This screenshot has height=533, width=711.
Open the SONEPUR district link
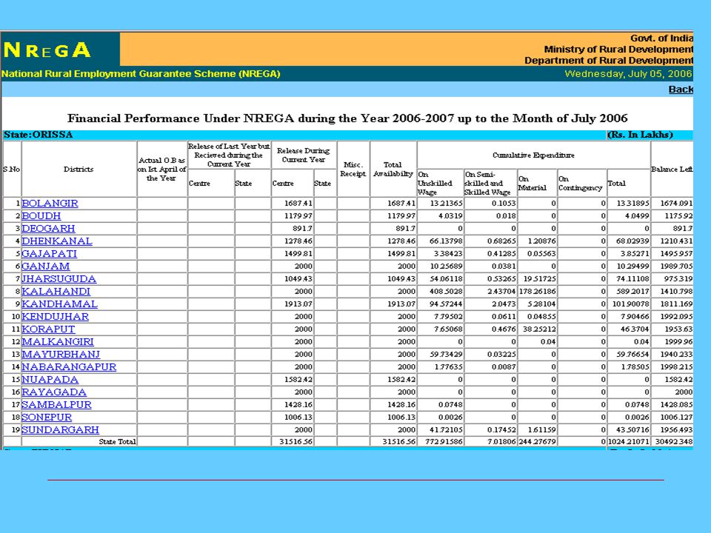click(47, 417)
